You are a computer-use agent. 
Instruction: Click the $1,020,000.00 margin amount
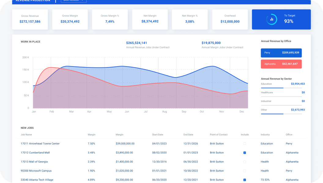point(124,171)
